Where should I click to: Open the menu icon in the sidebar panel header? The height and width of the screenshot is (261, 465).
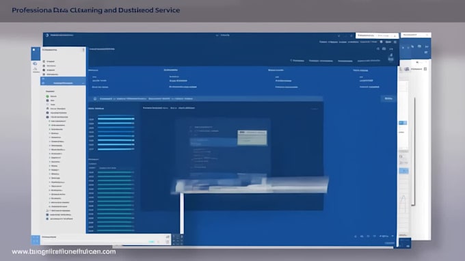(x=83, y=50)
